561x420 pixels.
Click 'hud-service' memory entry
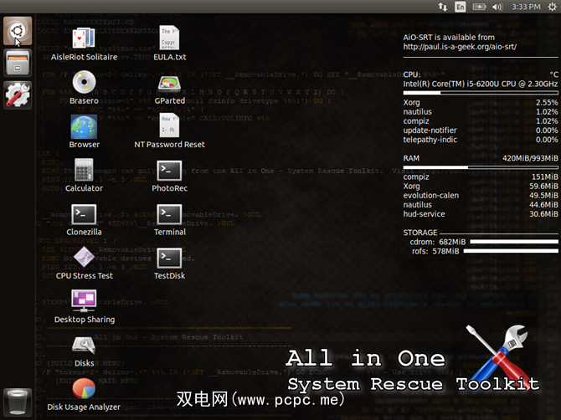424,213
